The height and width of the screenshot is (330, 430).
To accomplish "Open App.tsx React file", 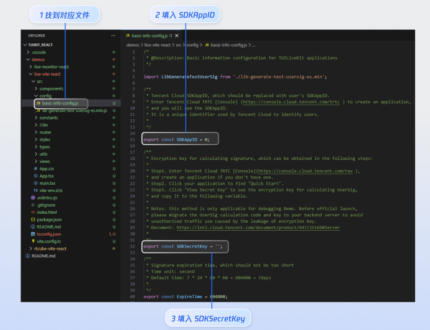I will [47, 176].
